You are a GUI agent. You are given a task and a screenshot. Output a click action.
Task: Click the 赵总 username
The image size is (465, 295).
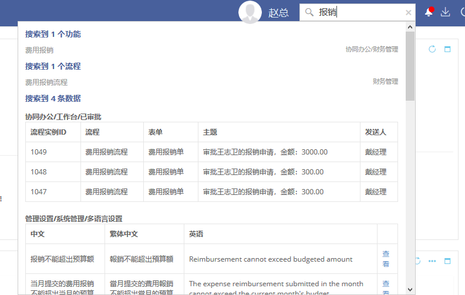point(278,13)
